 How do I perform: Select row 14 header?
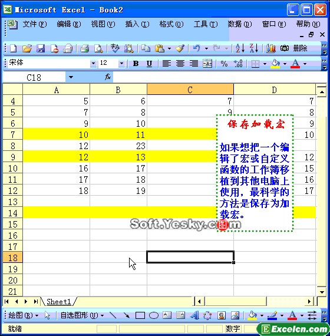(12, 213)
